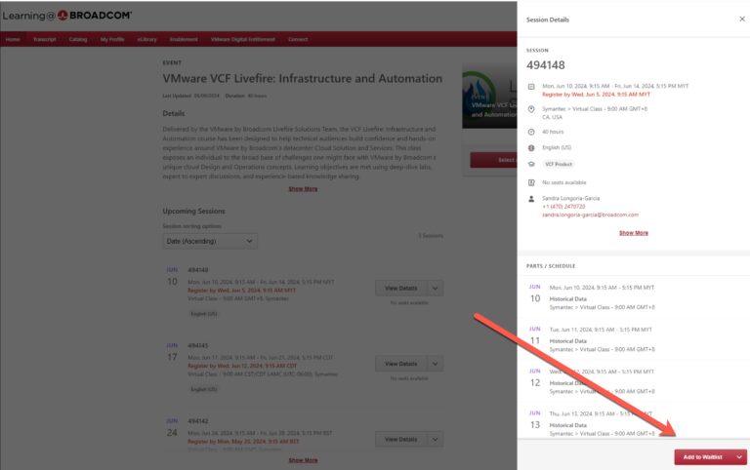Click Show More below the Upcoming Sessions list
The image size is (750, 470).
(x=303, y=460)
